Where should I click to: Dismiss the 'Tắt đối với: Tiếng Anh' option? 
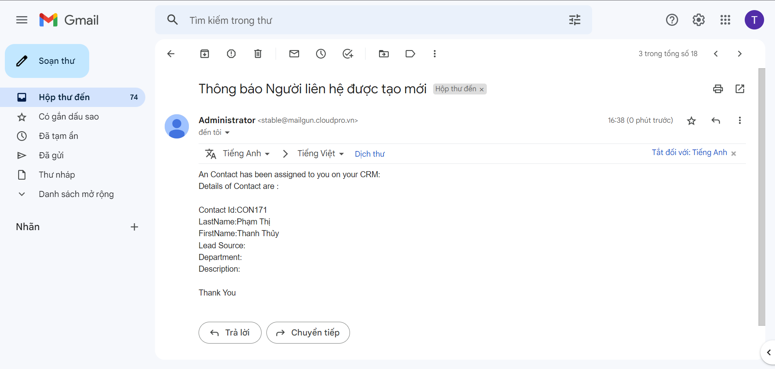click(x=734, y=153)
